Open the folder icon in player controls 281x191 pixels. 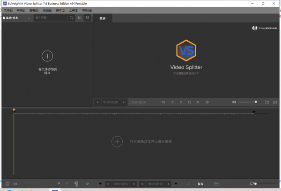tap(266, 102)
